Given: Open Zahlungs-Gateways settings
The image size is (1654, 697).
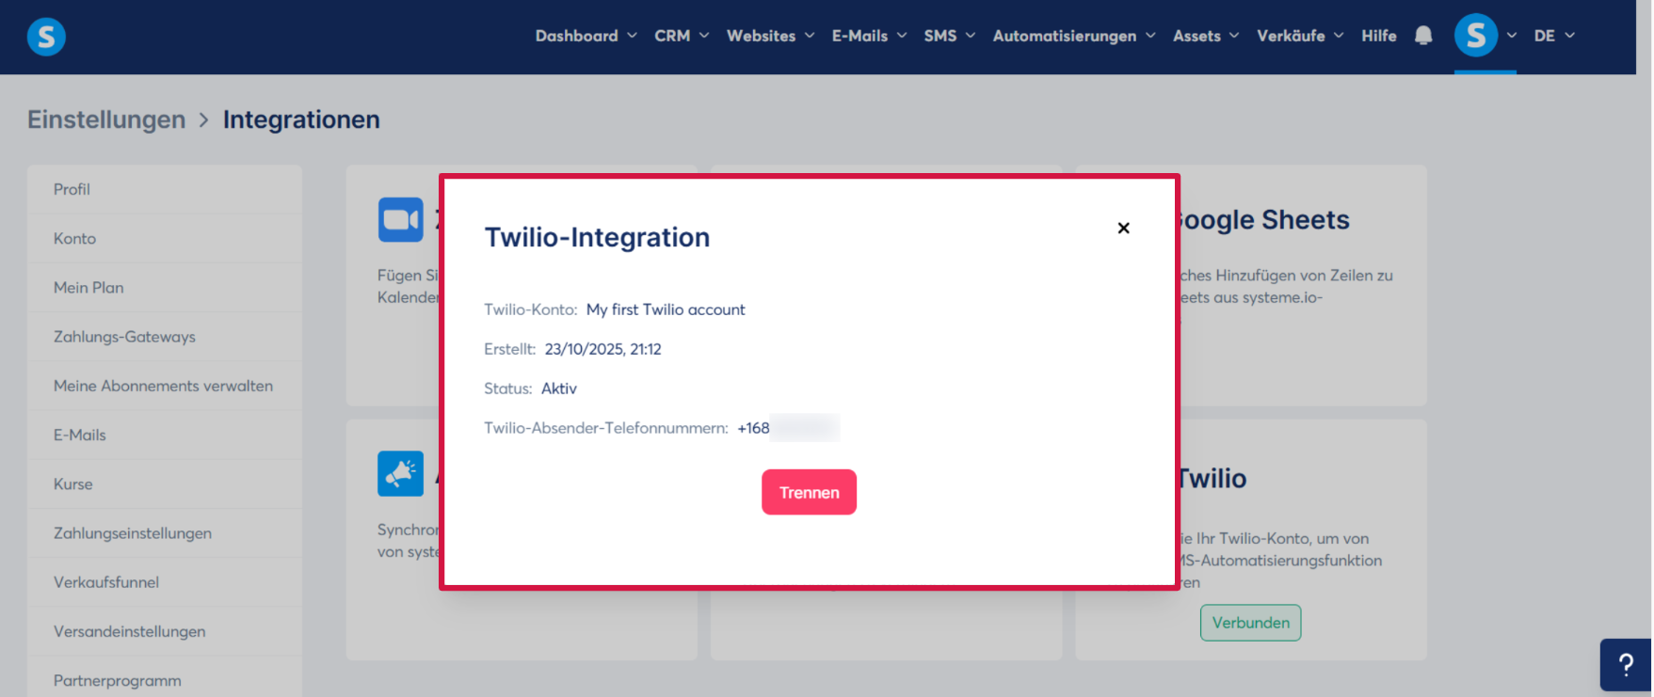Looking at the screenshot, I should (x=165, y=337).
